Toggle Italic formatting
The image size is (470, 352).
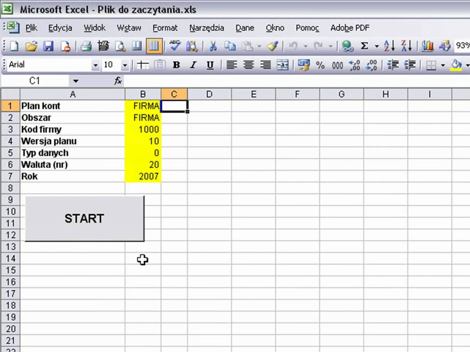(x=193, y=65)
